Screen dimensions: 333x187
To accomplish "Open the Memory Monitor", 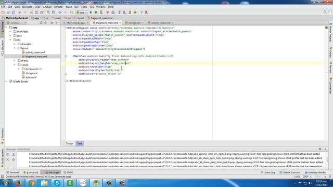I will (x=316, y=172).
